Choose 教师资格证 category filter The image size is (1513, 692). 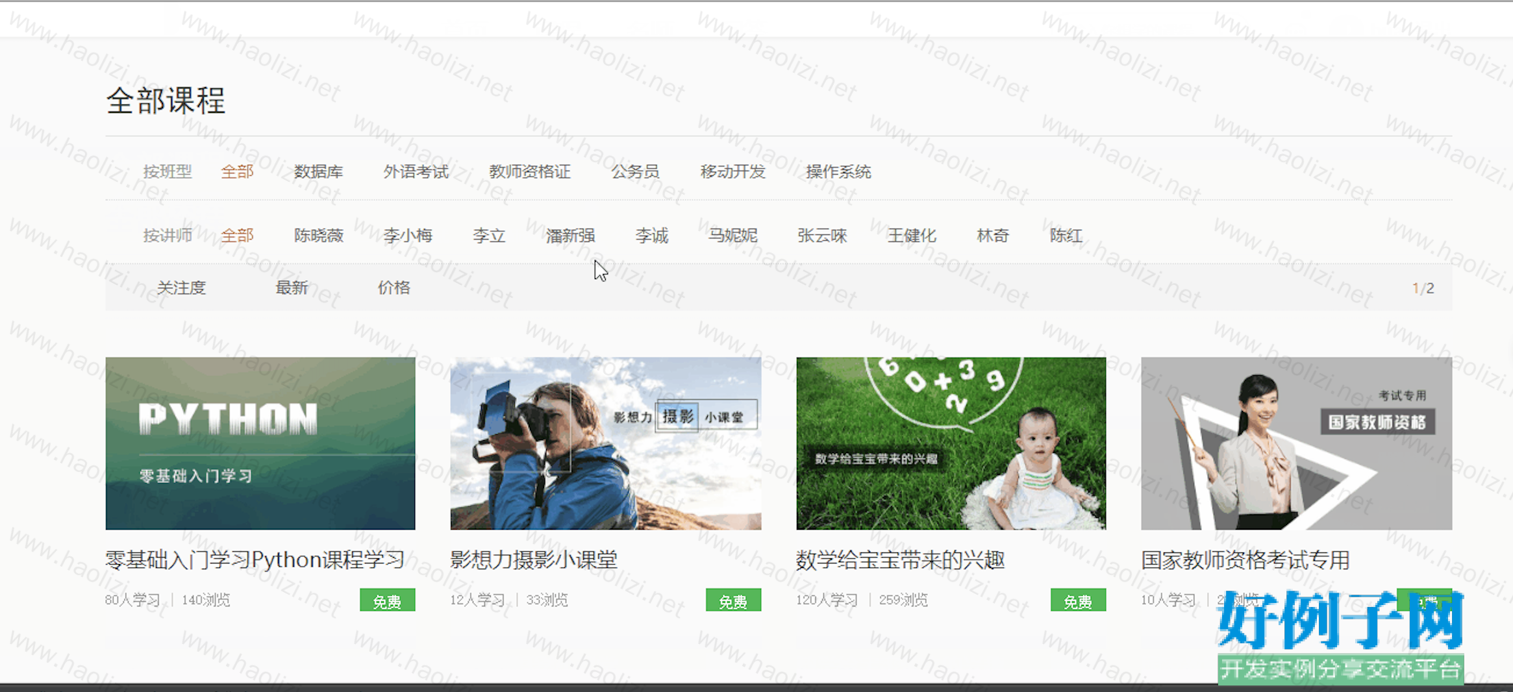coord(529,172)
